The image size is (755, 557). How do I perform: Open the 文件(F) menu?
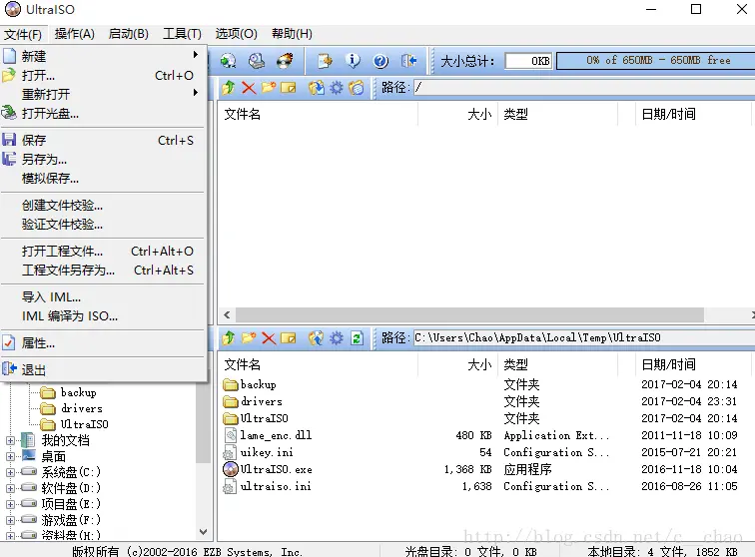23,34
